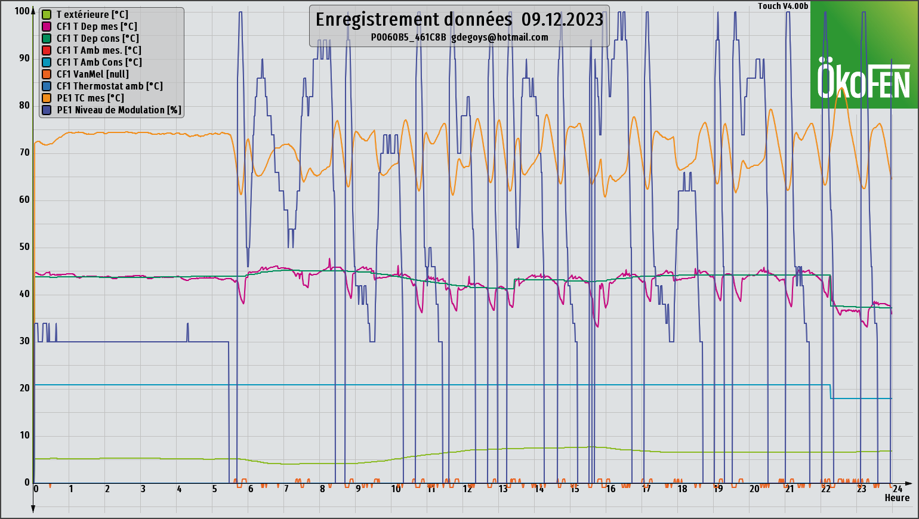Click the hour 16 tick label
Screen dimensions: 919x519
(610, 489)
